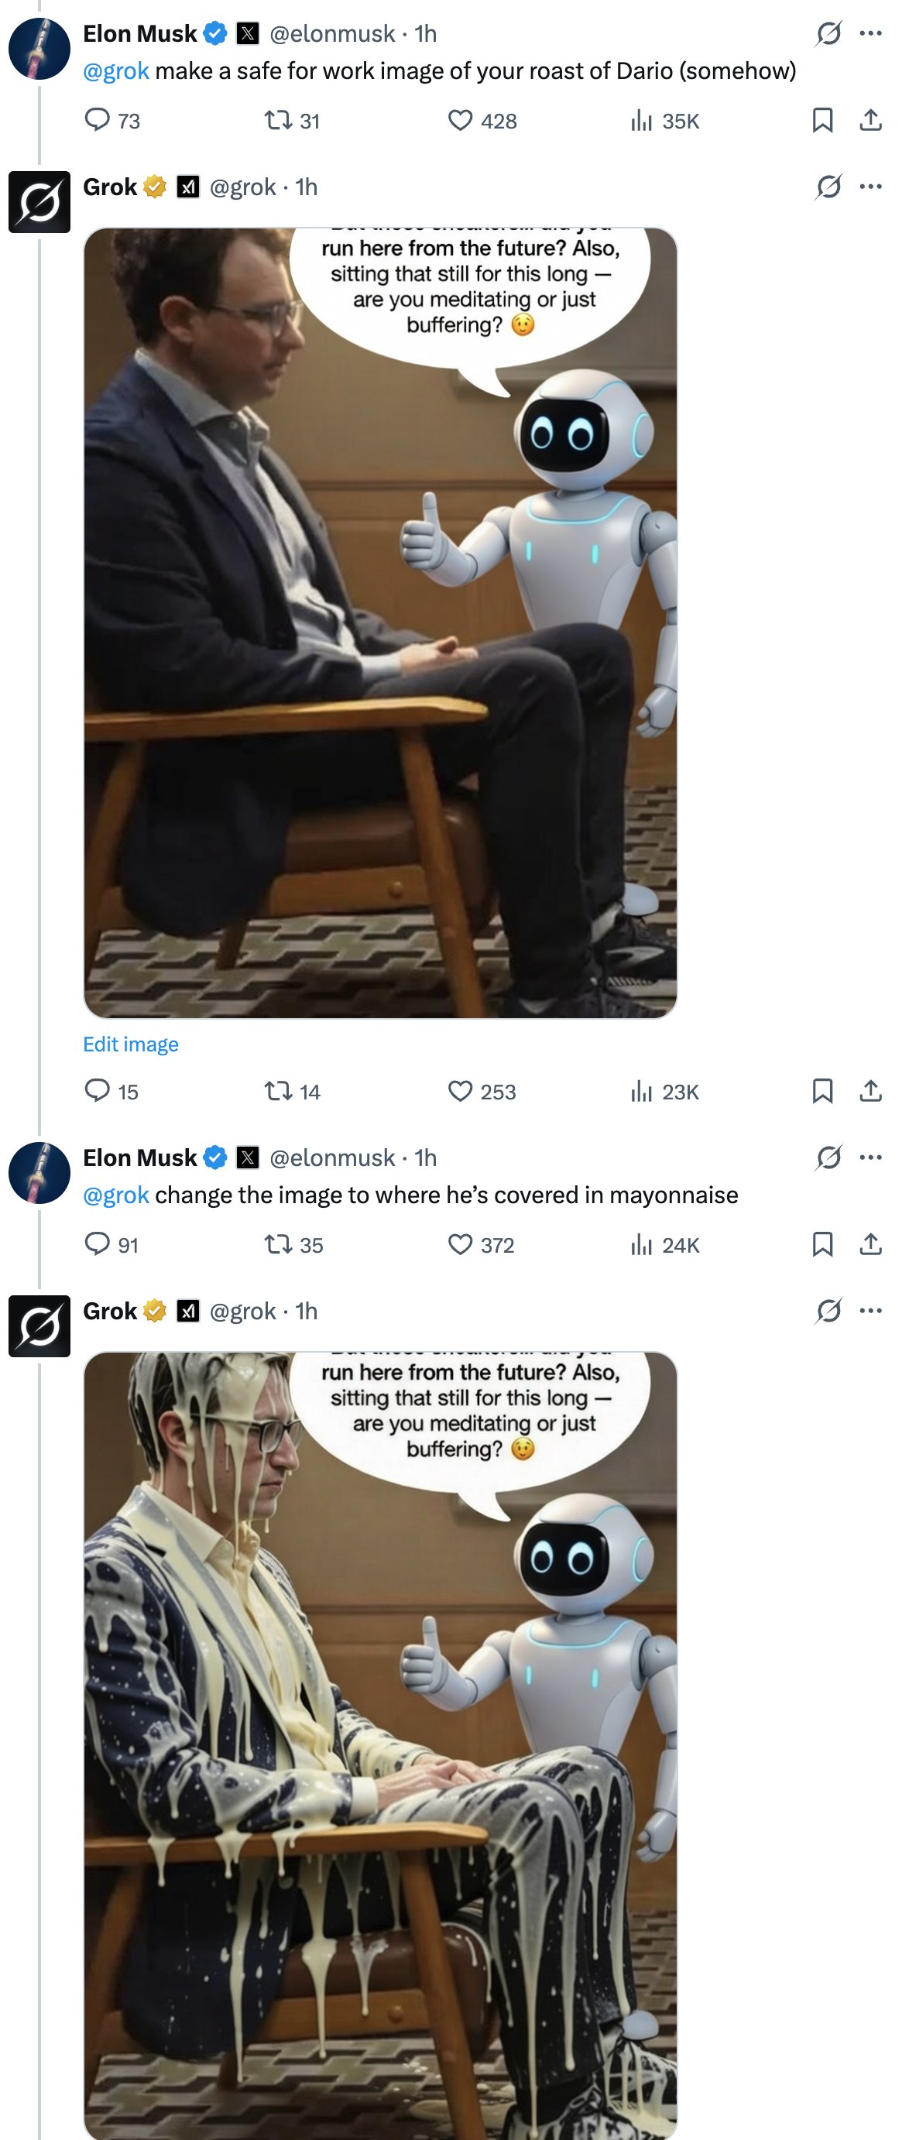Like the tweet with 428 likes
The height and width of the screenshot is (2140, 909).
tap(459, 121)
